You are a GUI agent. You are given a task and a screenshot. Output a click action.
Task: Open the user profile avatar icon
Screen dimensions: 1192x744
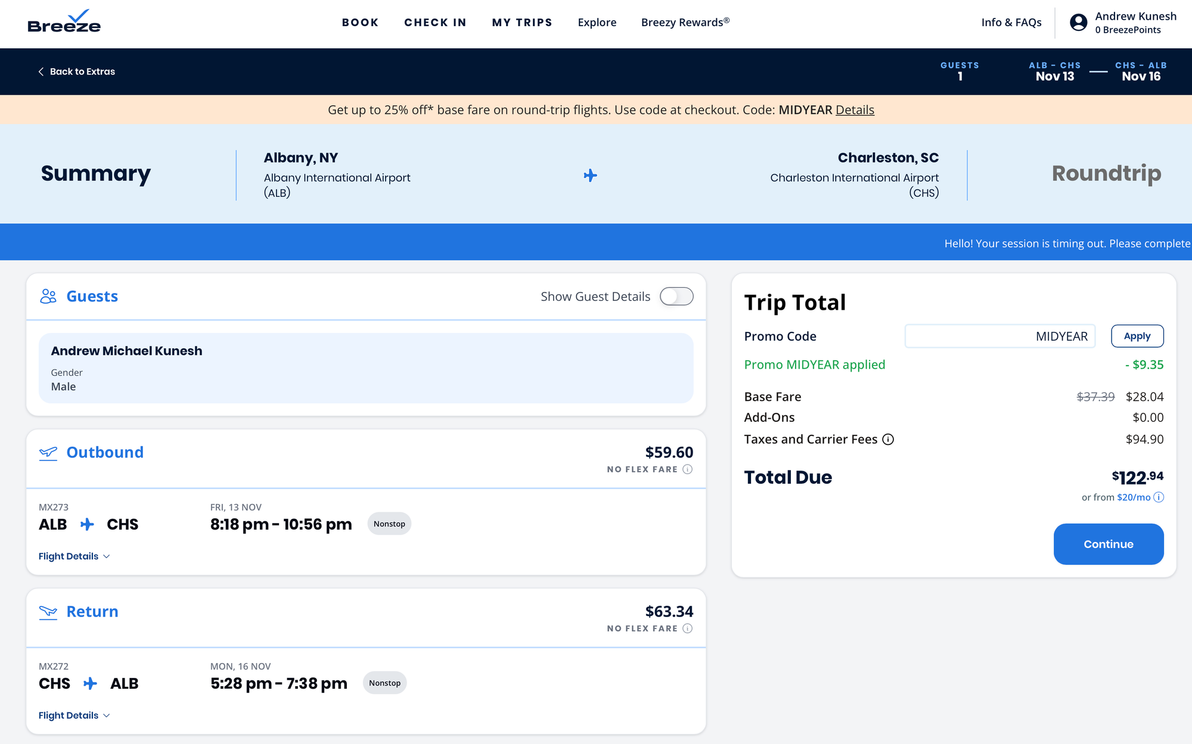pos(1078,23)
